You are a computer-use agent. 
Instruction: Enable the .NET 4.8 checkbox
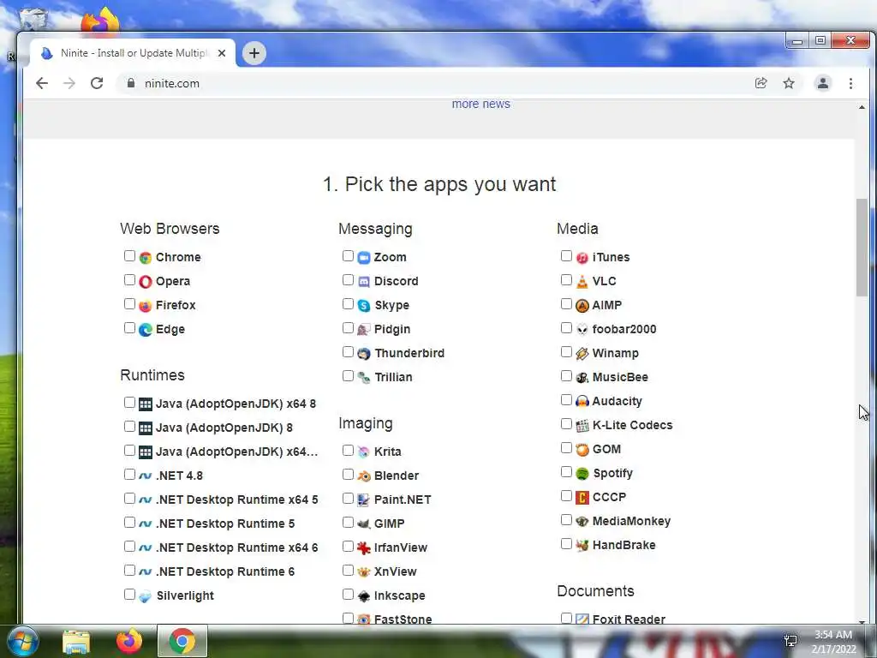(x=130, y=475)
